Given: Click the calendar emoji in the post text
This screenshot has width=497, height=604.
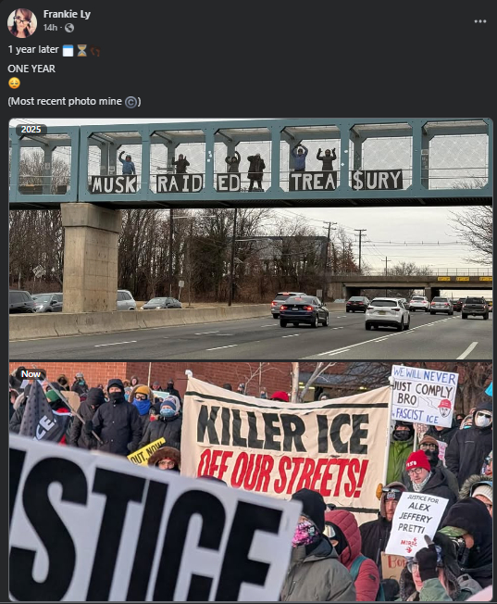Looking at the screenshot, I should tap(68, 50).
